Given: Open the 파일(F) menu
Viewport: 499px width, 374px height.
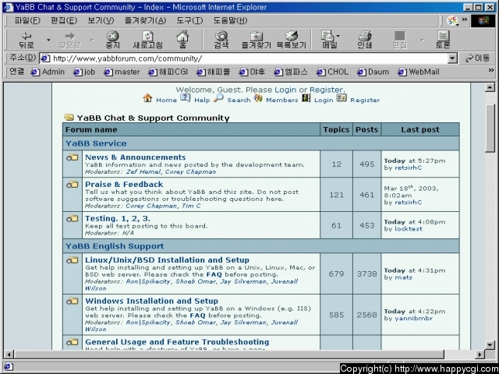Looking at the screenshot, I should click(27, 21).
